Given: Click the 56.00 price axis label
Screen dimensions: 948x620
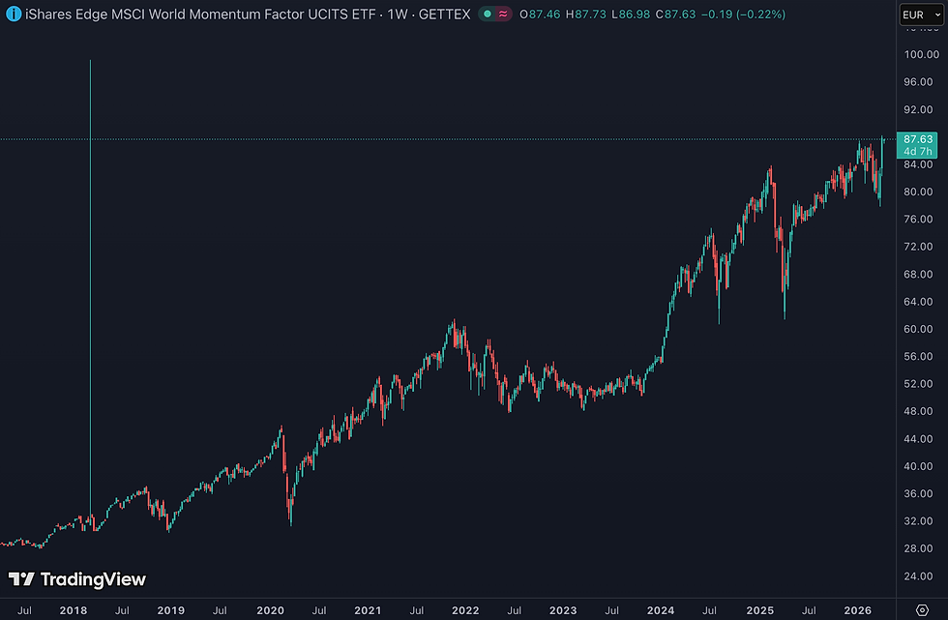Looking at the screenshot, I should click(x=918, y=357).
